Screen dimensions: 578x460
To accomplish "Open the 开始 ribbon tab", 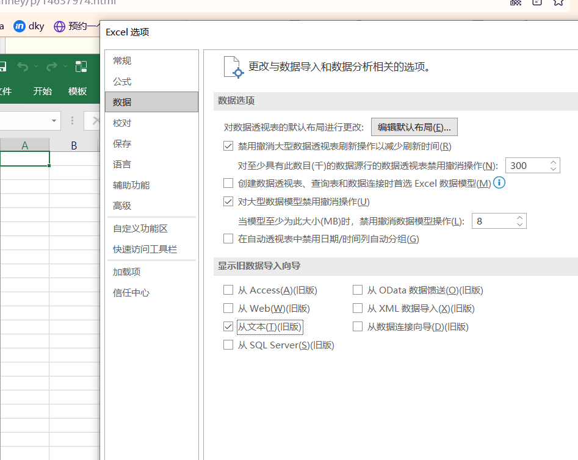I will [42, 91].
